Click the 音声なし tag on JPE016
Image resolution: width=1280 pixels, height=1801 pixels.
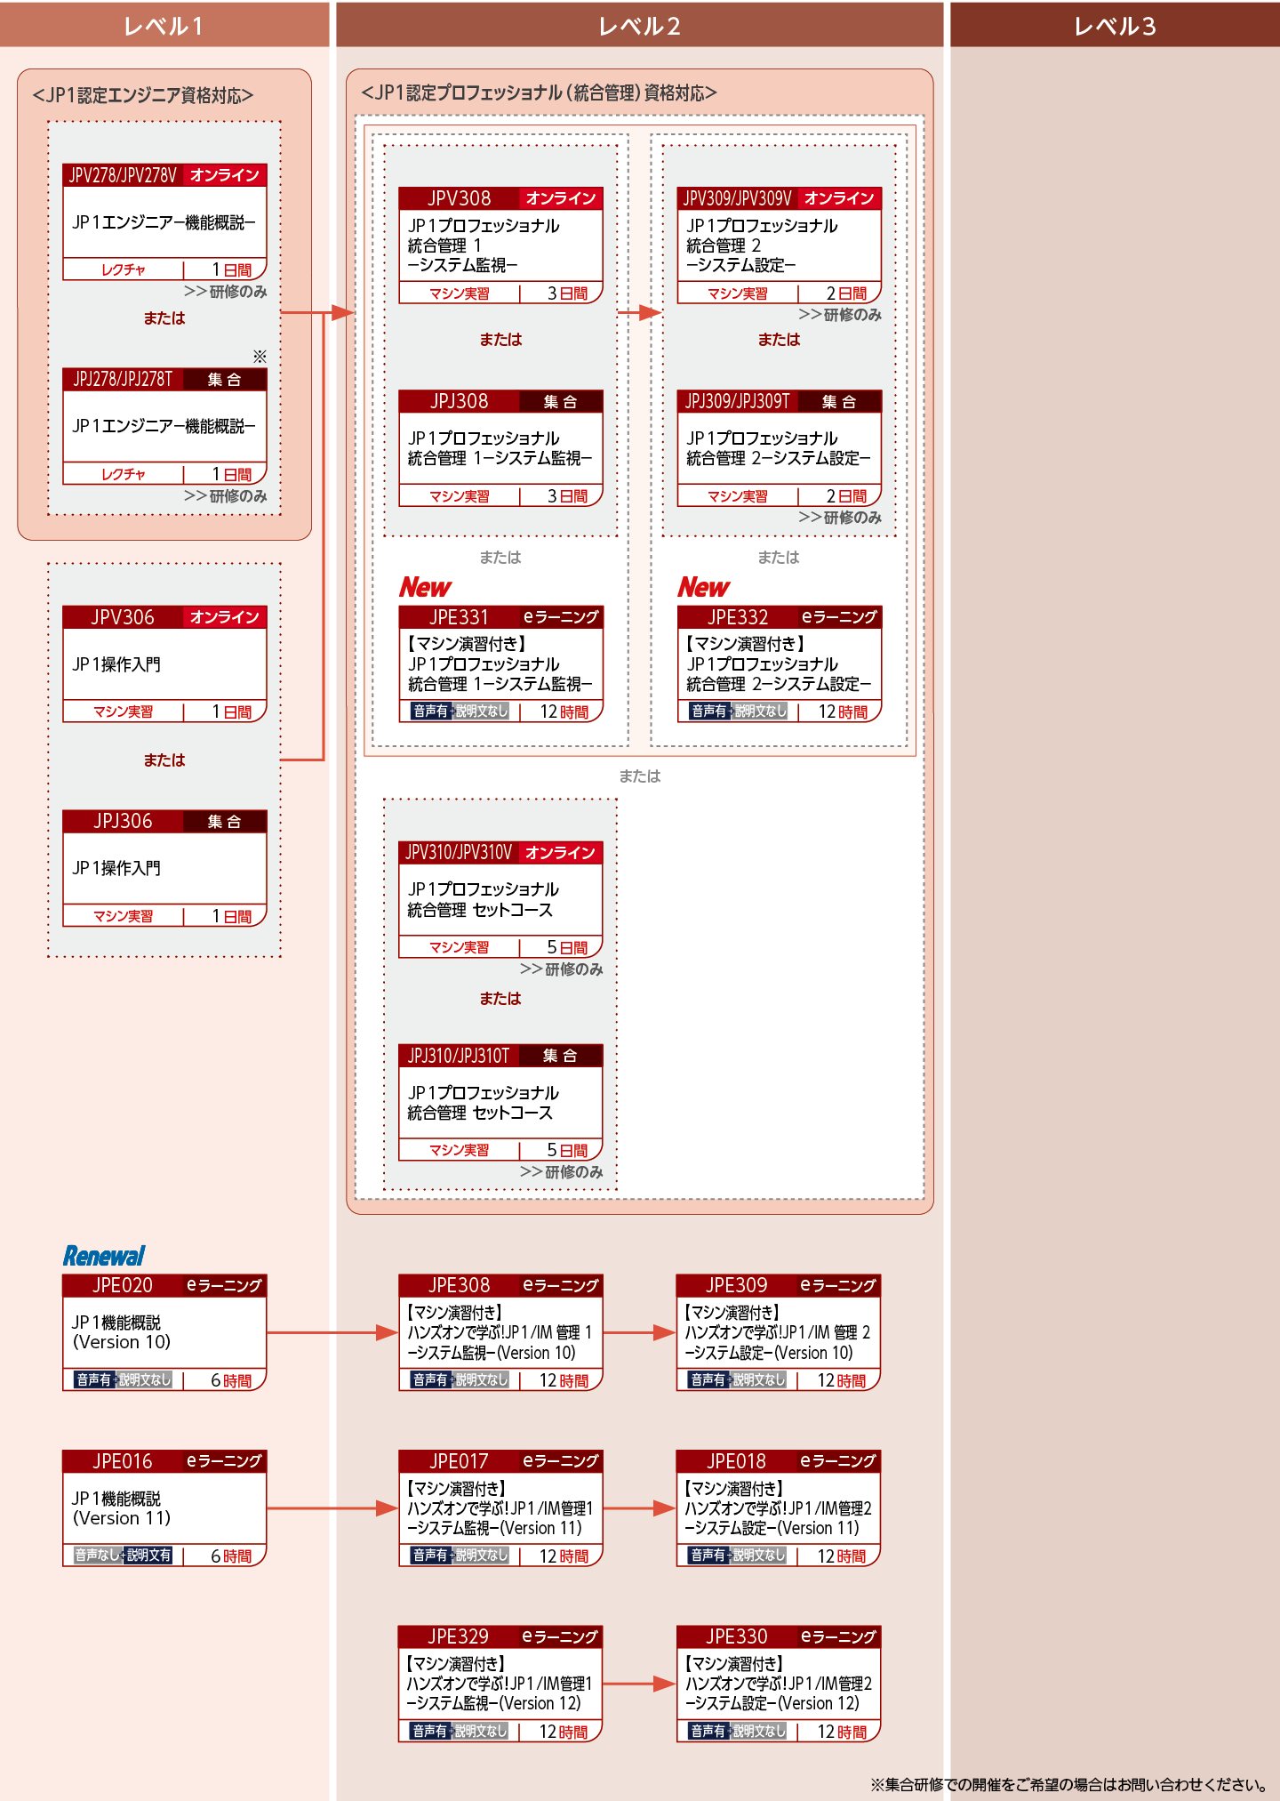click(96, 1556)
